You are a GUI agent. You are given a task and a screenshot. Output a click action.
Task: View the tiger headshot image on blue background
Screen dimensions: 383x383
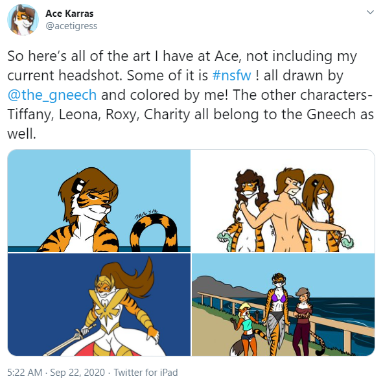[99, 201]
